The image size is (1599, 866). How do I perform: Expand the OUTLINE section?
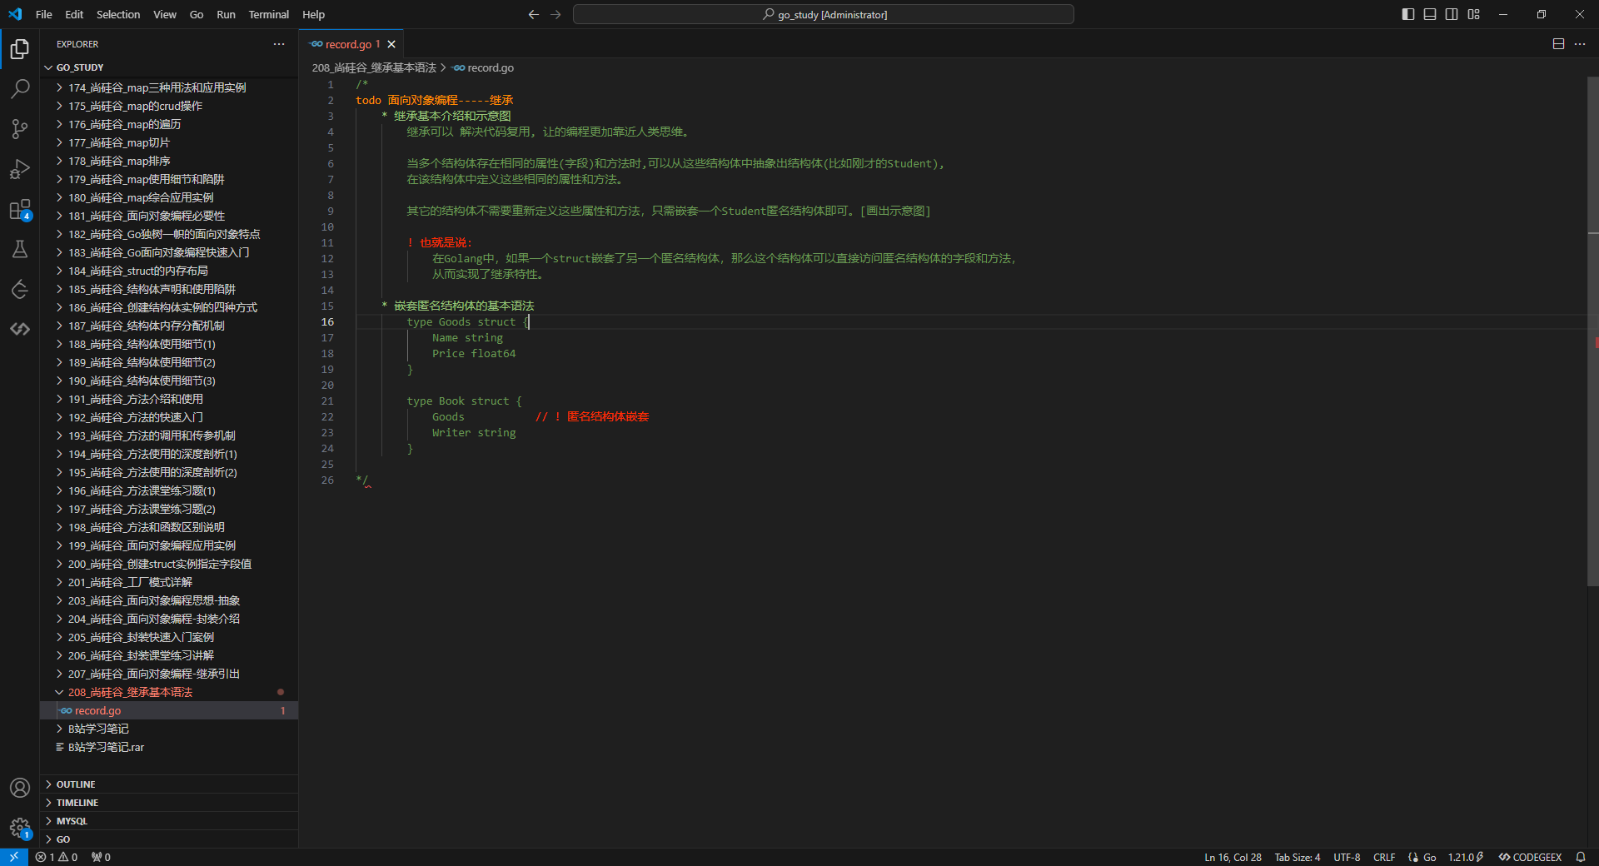169,784
